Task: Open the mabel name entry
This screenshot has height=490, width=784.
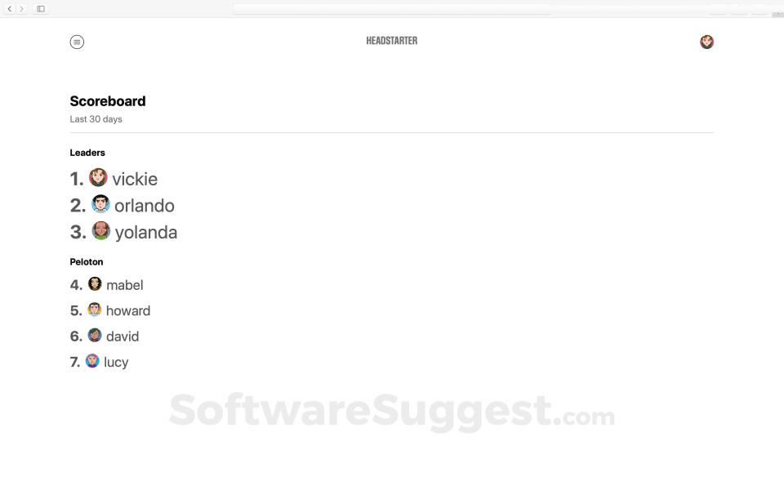Action: click(x=125, y=285)
